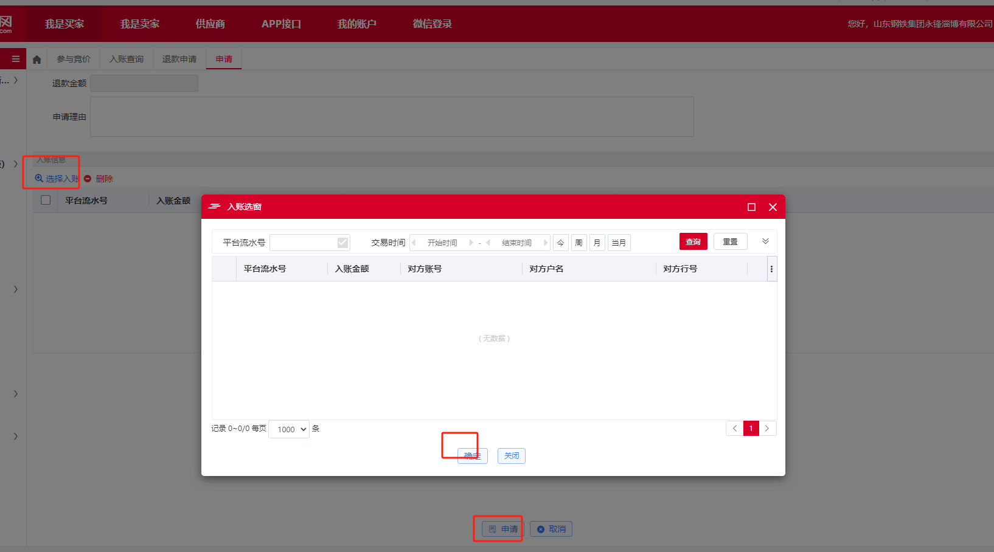Step the start time backward
The height and width of the screenshot is (552, 994).
414,243
